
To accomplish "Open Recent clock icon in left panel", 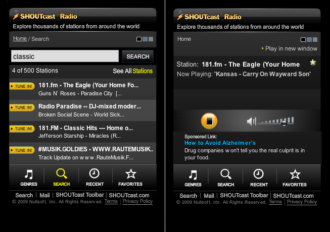I will click(x=95, y=178).
